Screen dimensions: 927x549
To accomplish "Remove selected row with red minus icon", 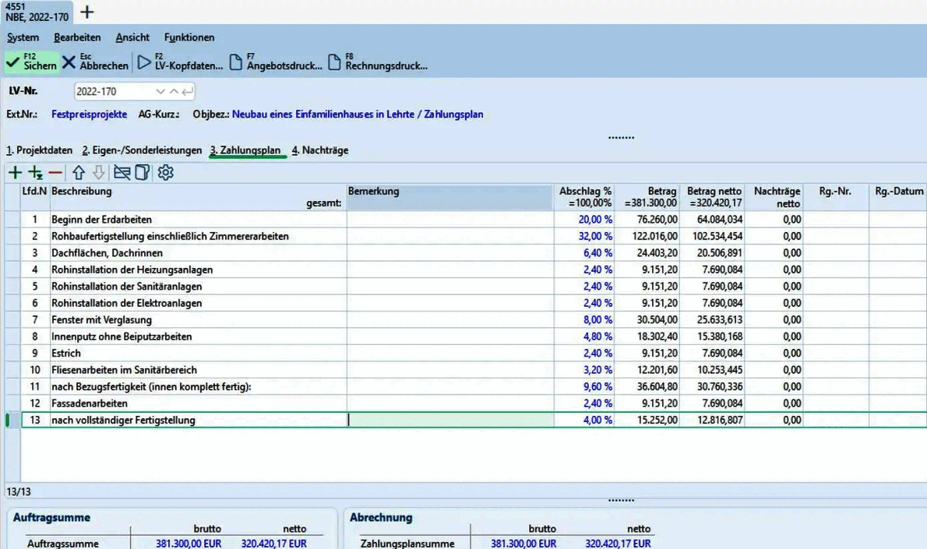I will pos(55,173).
